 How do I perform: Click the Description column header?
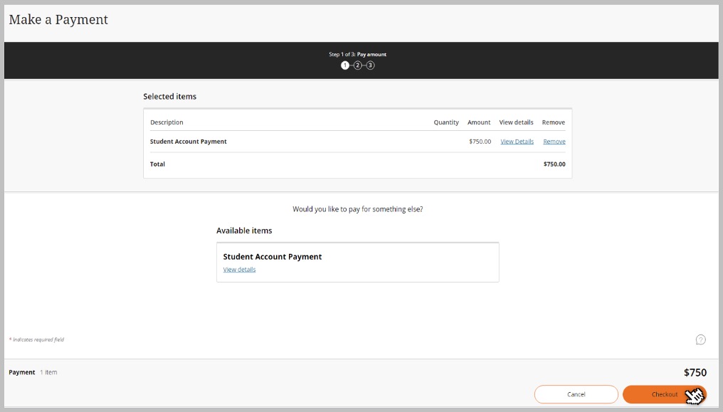[x=167, y=122]
